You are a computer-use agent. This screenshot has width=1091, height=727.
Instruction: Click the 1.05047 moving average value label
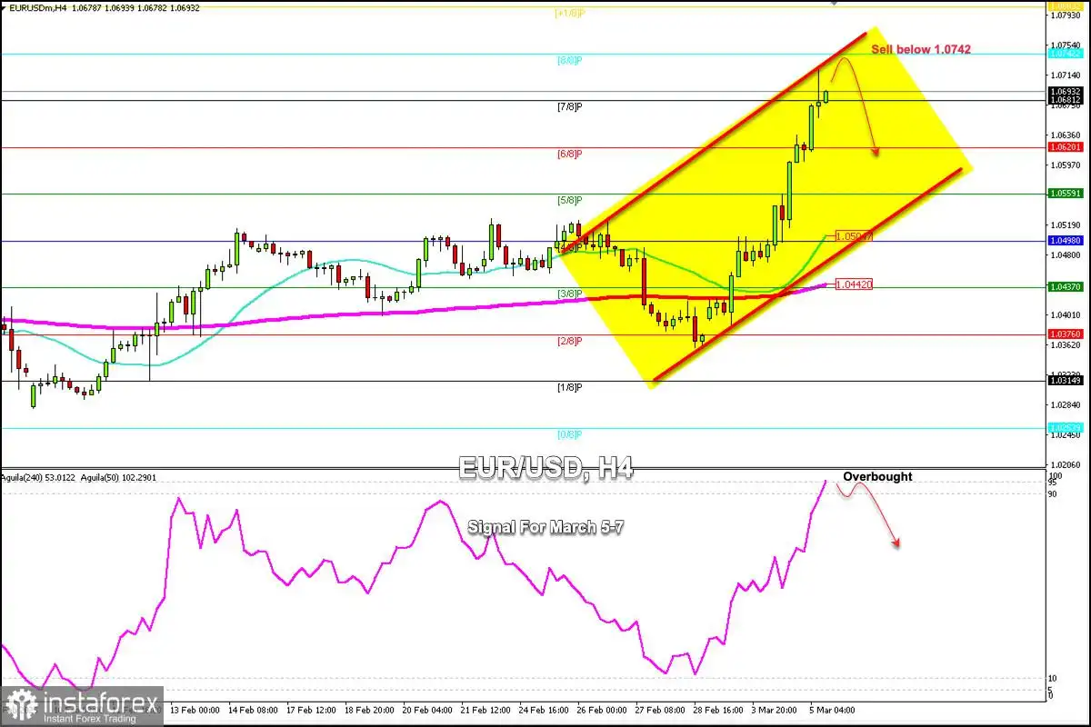[x=854, y=236]
